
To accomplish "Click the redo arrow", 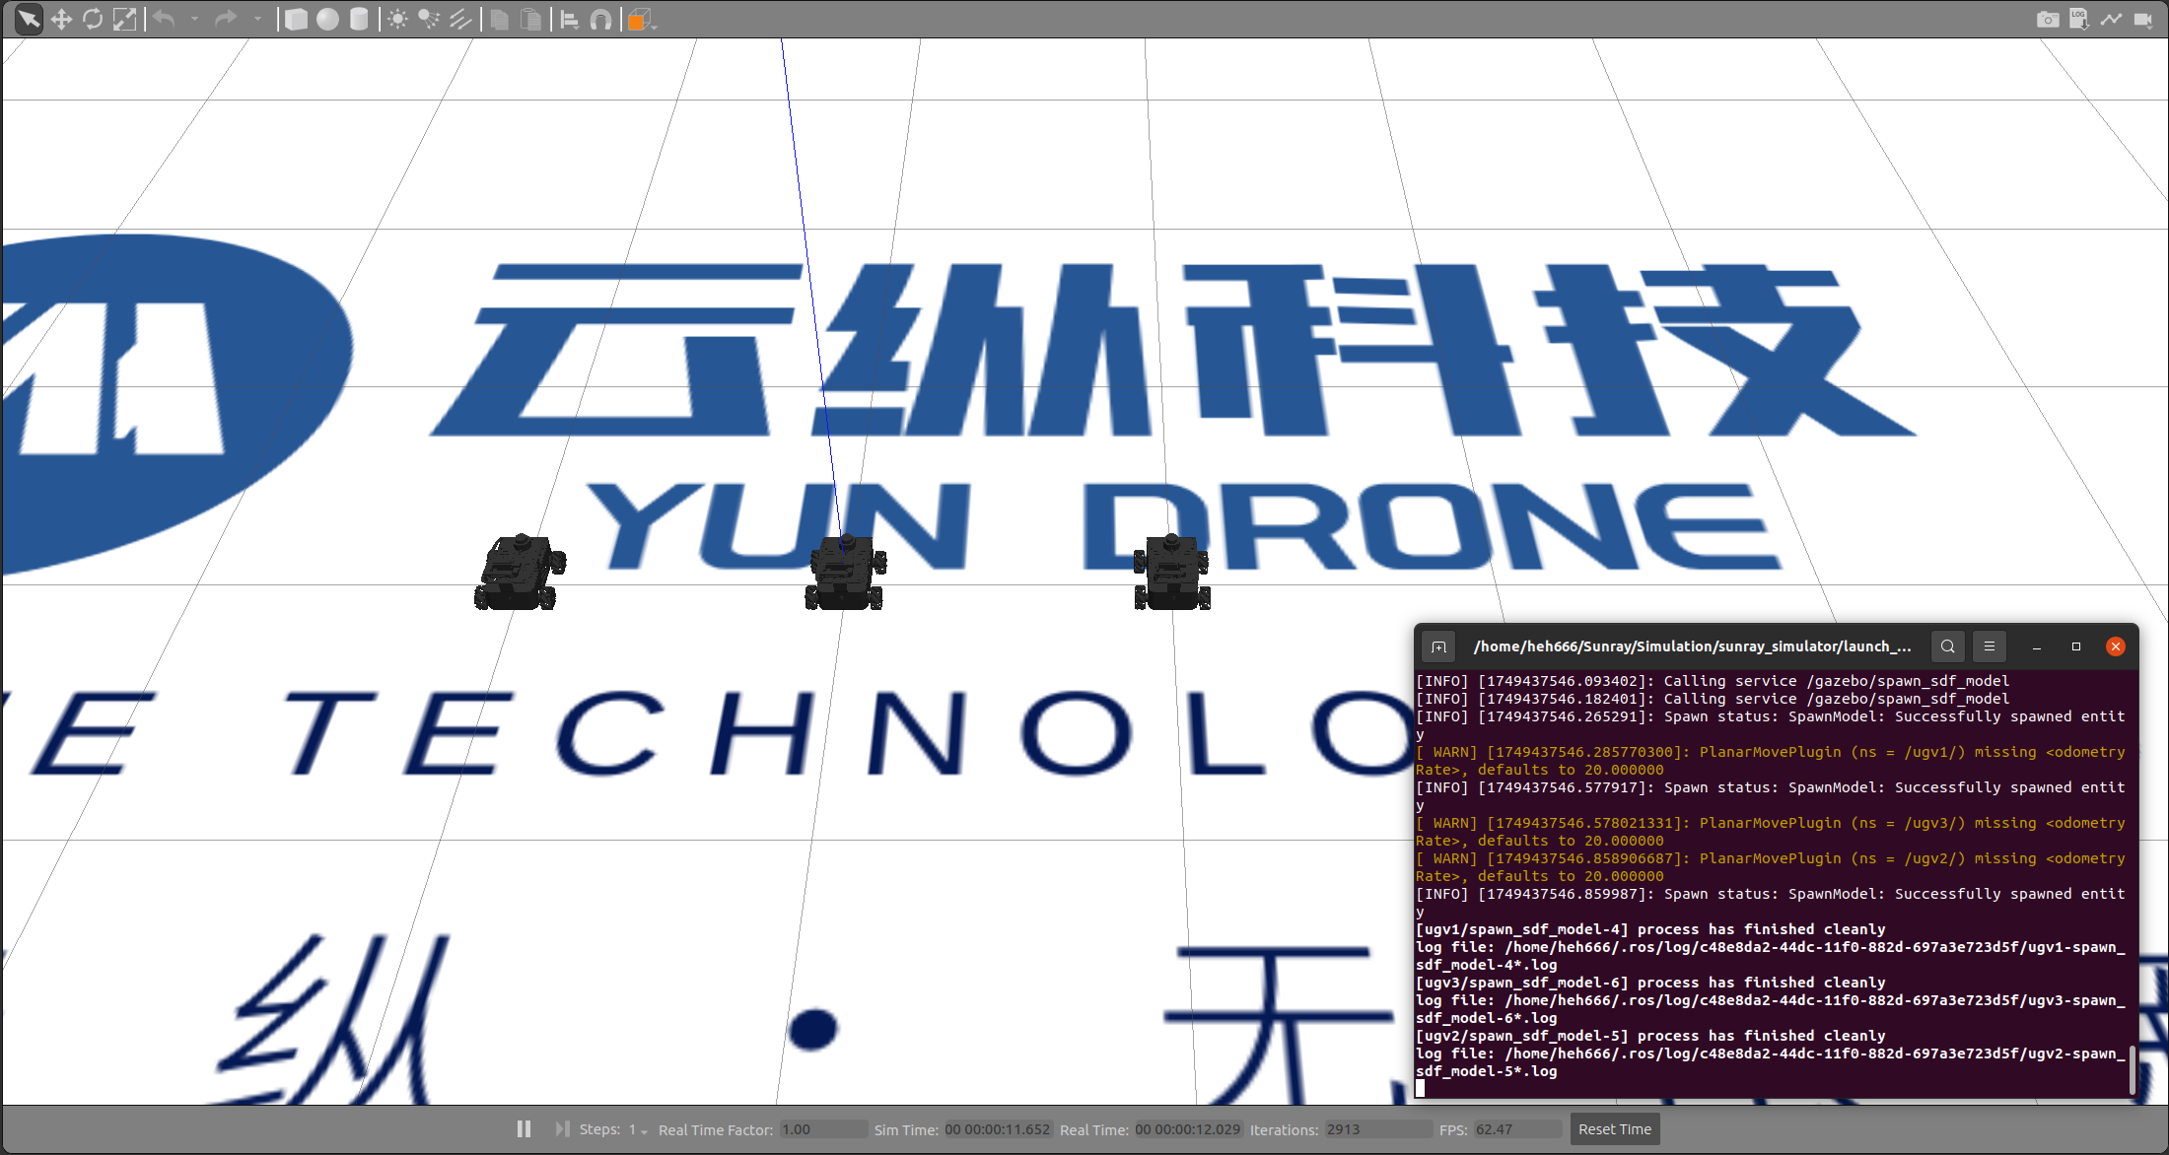I will (226, 19).
